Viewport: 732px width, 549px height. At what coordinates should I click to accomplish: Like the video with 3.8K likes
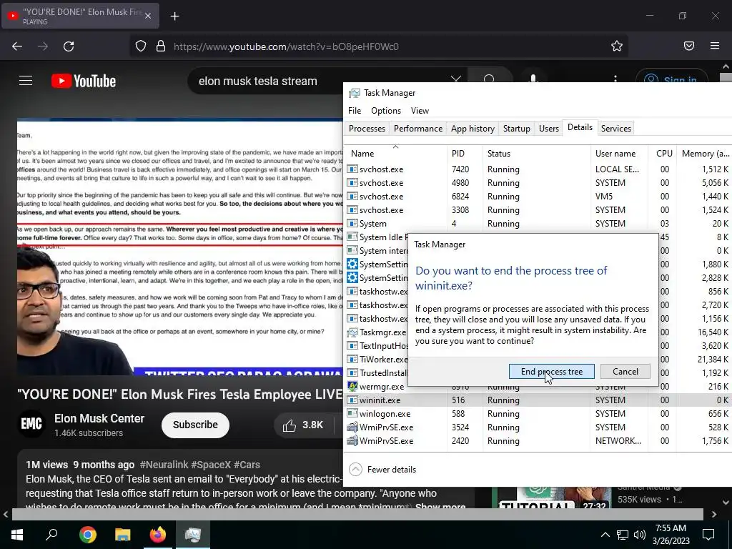click(x=303, y=425)
